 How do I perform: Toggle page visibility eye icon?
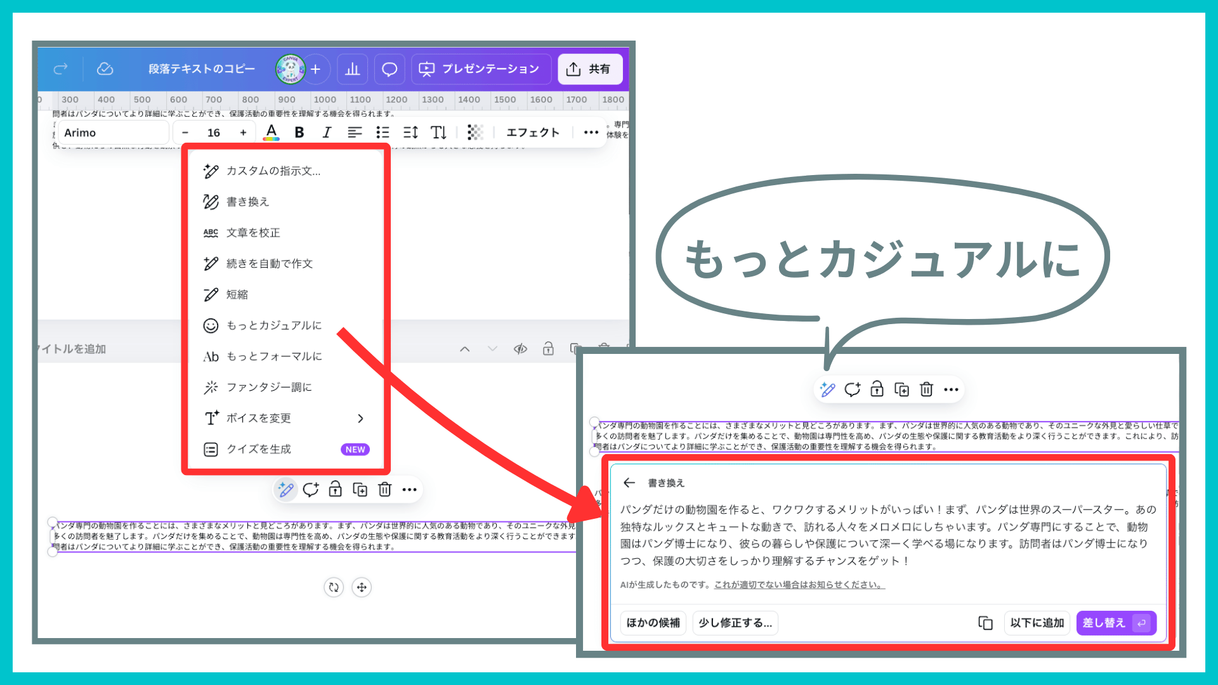(x=520, y=349)
